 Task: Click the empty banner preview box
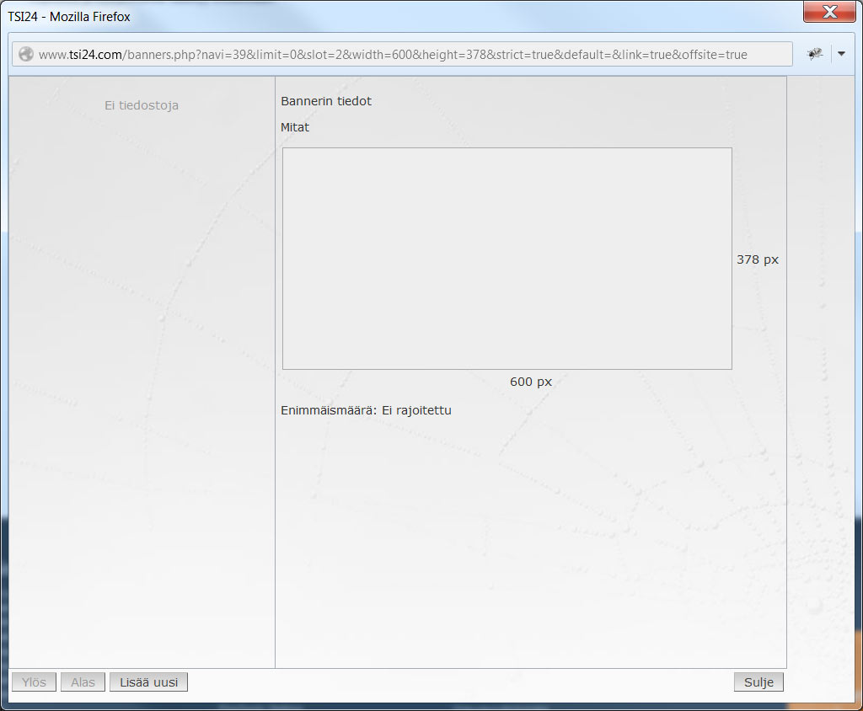tap(507, 258)
